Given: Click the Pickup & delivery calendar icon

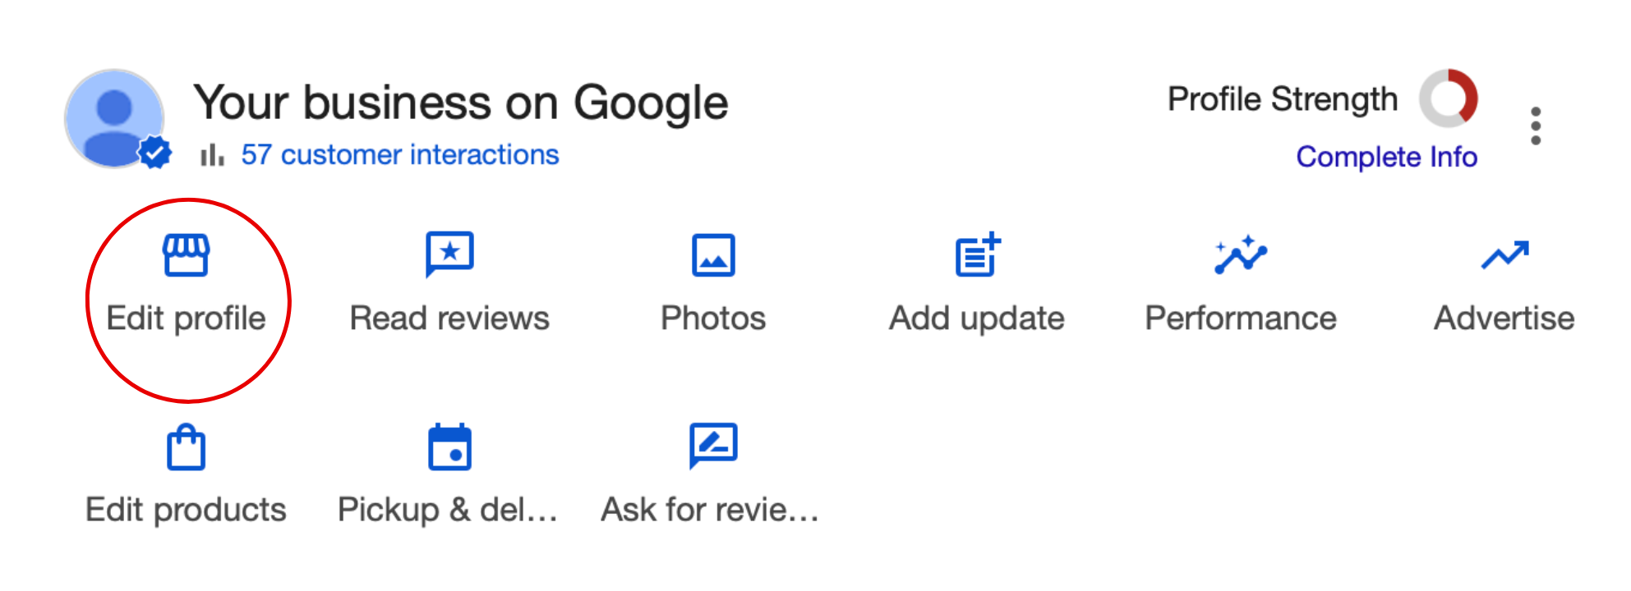Looking at the screenshot, I should click(x=449, y=447).
